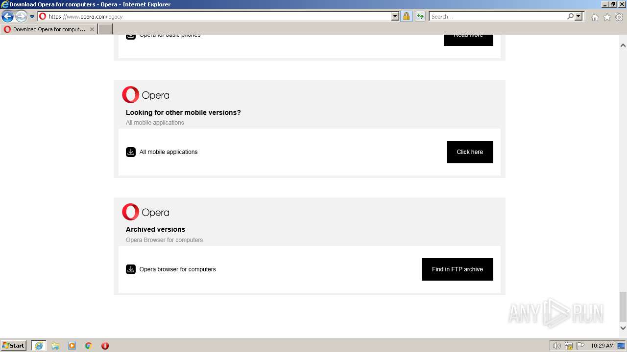Click the download icon beside All mobile applications
627x352 pixels.
click(x=131, y=152)
